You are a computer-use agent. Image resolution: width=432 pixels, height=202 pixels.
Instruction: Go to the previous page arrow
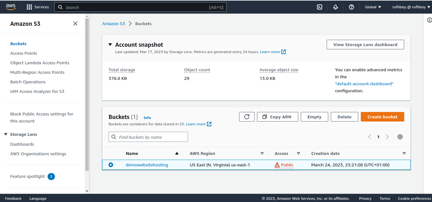pos(369,137)
